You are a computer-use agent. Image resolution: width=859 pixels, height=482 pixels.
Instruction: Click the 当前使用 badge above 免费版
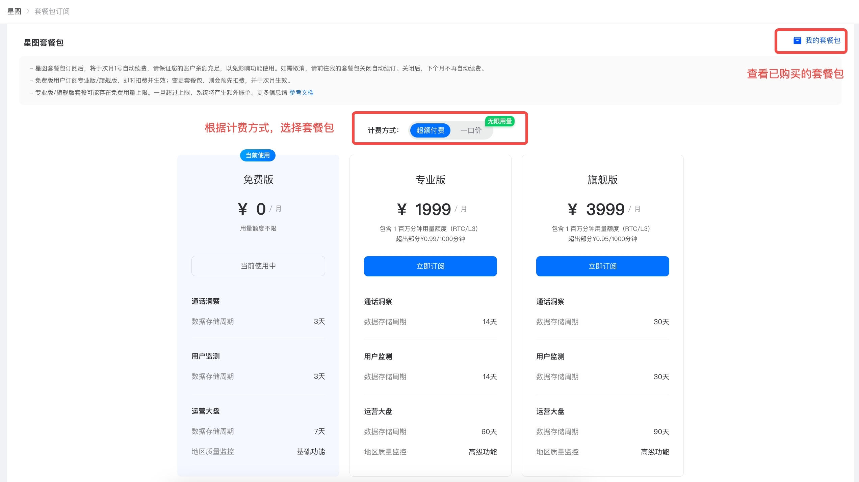click(x=258, y=155)
